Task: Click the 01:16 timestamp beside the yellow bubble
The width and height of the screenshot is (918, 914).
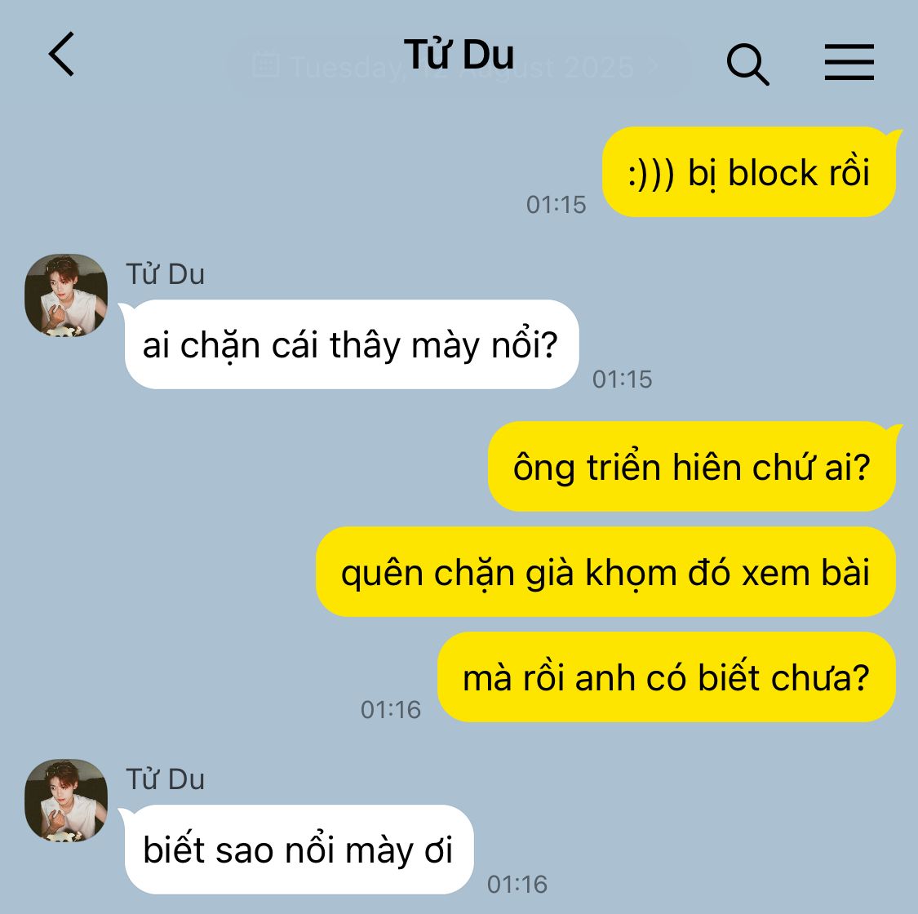Action: [391, 710]
